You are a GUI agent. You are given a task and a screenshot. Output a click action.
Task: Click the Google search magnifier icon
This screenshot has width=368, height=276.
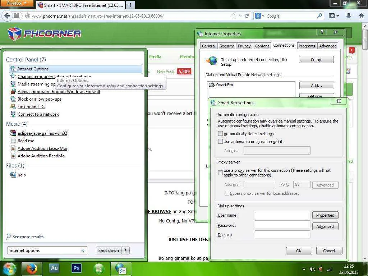click(319, 16)
